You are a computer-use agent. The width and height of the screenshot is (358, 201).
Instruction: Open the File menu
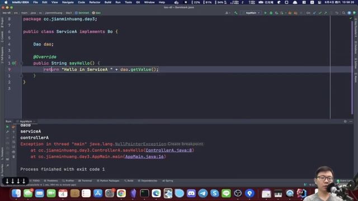coord(35,2)
